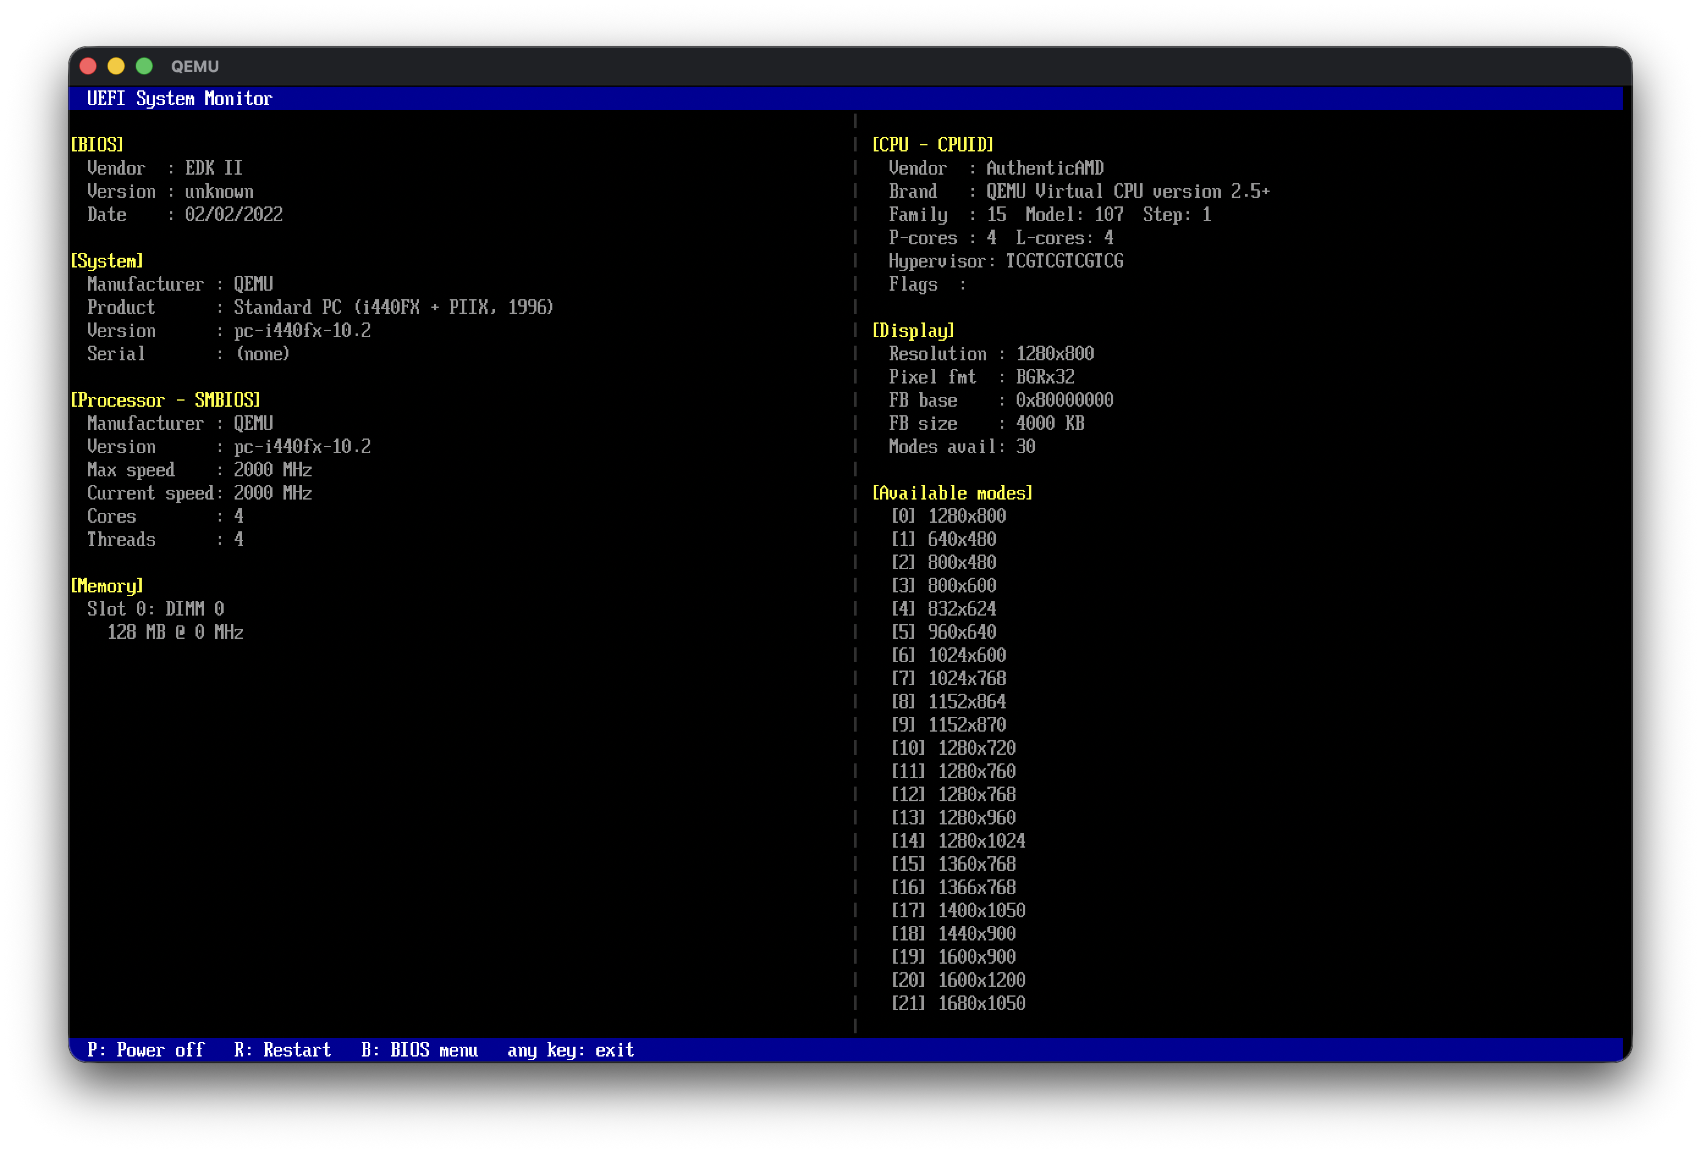Image resolution: width=1701 pixels, height=1153 pixels.
Task: Click BIOS version value unknown
Action: pos(219,191)
